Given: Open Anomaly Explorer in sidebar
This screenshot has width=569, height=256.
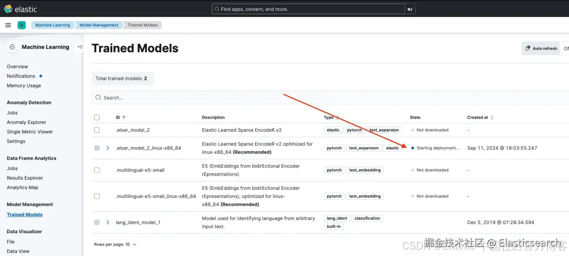Looking at the screenshot, I should 26,122.
